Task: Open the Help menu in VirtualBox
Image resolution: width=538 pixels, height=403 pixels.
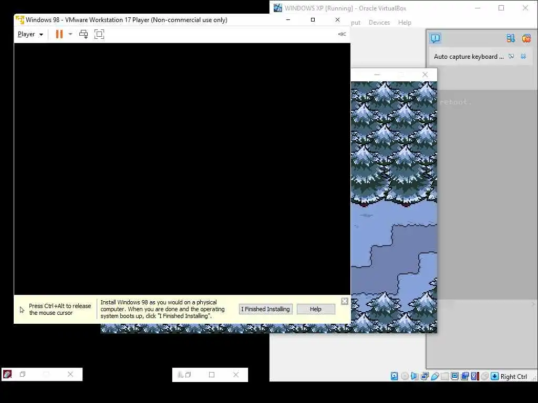Action: click(405, 23)
